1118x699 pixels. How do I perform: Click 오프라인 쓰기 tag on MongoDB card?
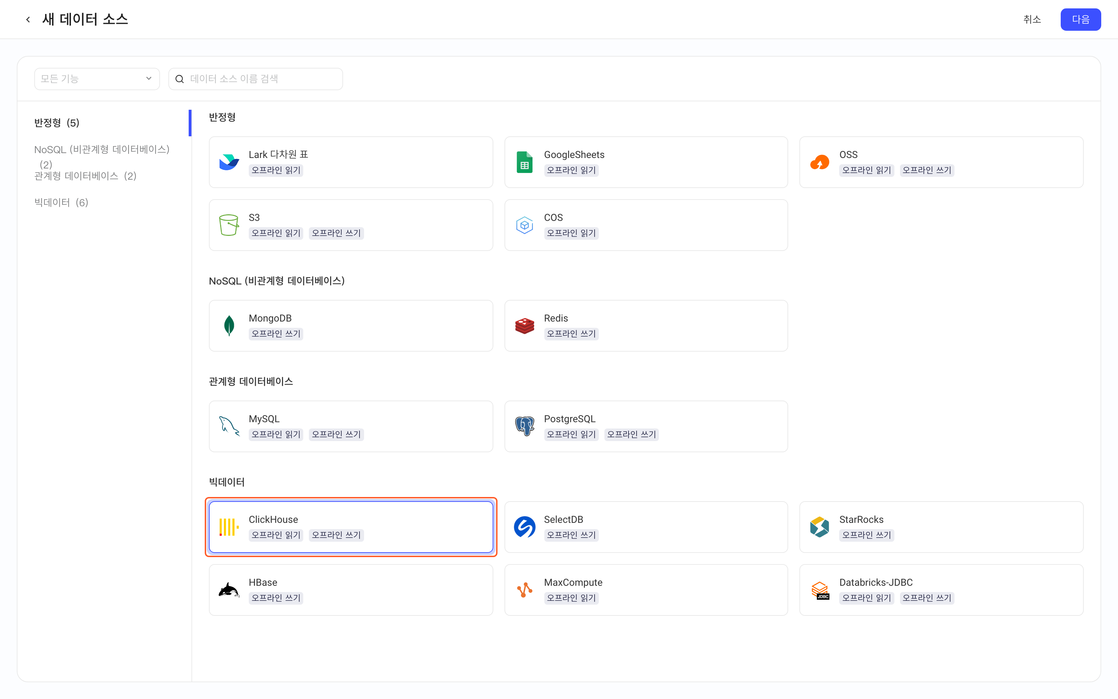click(x=276, y=334)
